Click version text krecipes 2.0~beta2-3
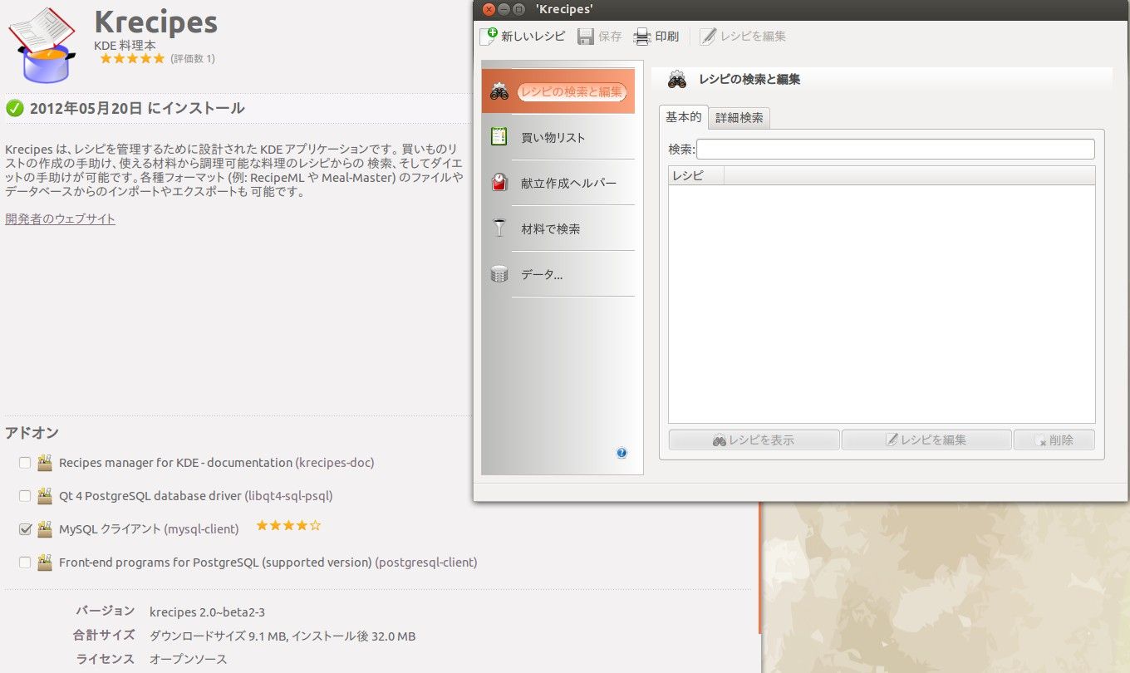The width and height of the screenshot is (1130, 673). 207,612
